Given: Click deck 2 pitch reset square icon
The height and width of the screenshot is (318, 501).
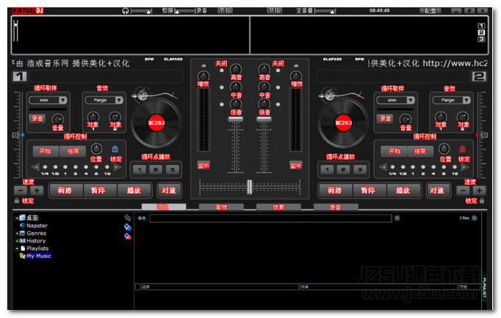Looking at the screenshot, I should (x=484, y=135).
